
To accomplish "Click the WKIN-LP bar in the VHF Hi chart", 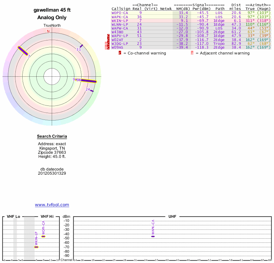I will (x=36, y=247).
